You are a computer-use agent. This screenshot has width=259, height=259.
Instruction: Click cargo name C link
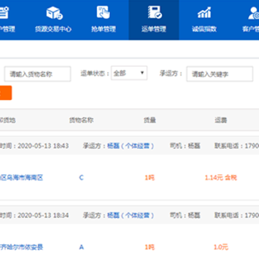coord(81,178)
